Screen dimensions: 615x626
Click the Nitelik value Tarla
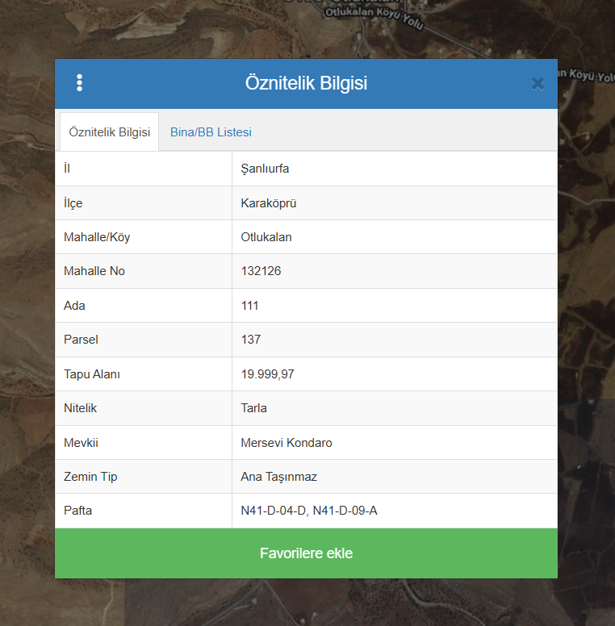tap(253, 408)
